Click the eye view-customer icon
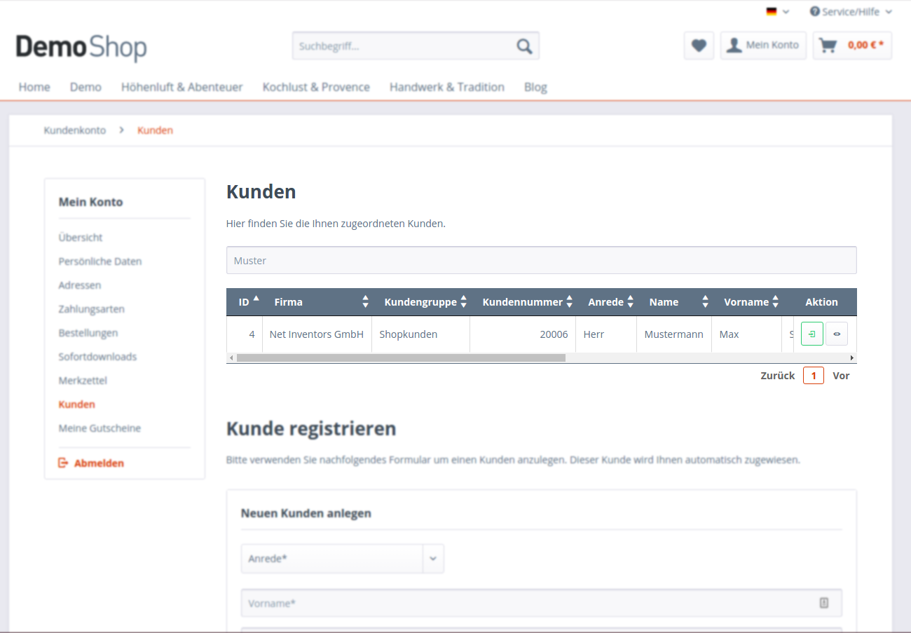The width and height of the screenshot is (911, 633). click(837, 334)
